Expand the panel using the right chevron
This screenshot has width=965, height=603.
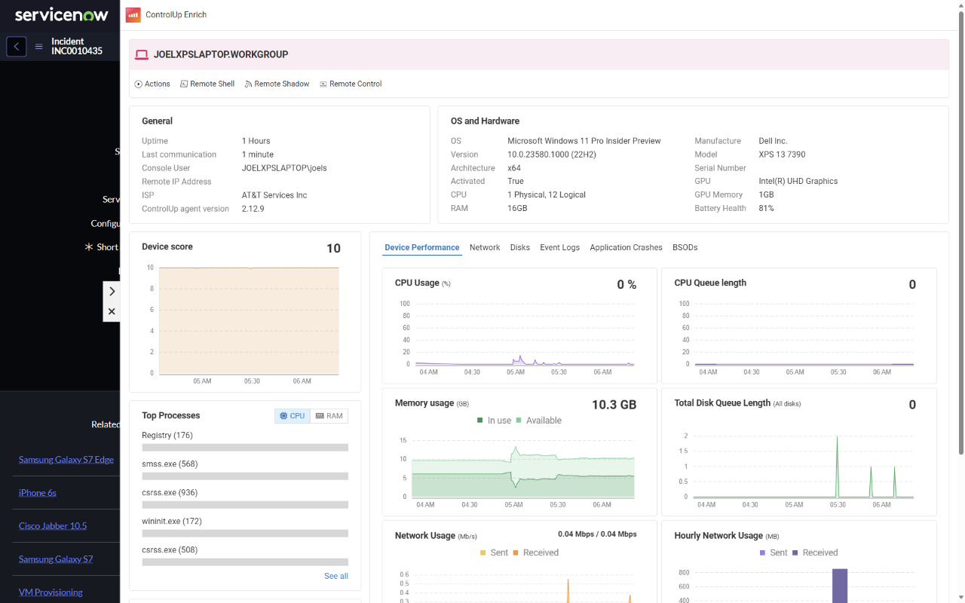pos(112,291)
